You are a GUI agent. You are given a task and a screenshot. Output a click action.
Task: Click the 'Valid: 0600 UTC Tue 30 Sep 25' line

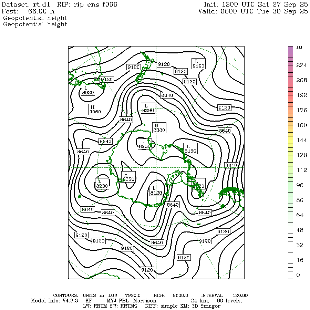[253, 11]
